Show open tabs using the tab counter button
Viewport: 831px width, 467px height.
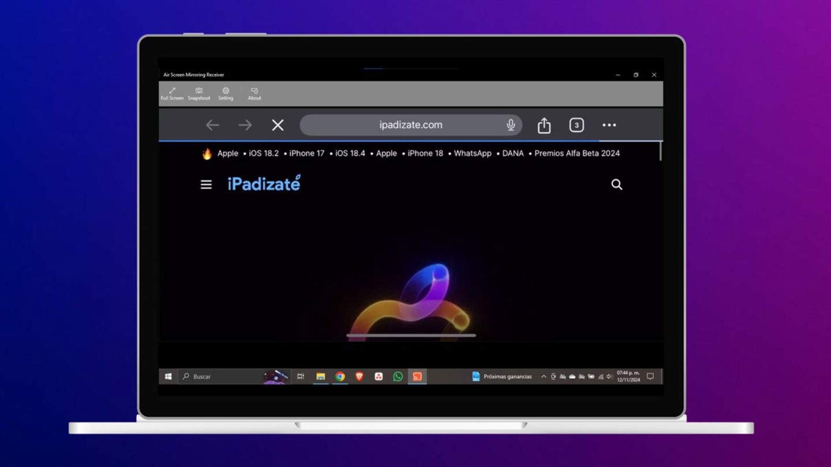coord(576,125)
